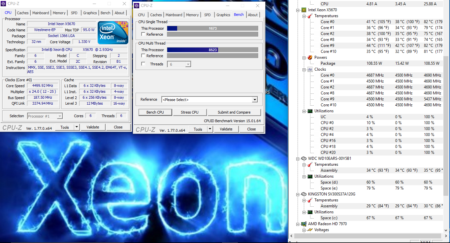Viewport: 450px width, 243px height.
Task: Open Bench tab in processor CPU-Z window
Action: (x=106, y=13)
